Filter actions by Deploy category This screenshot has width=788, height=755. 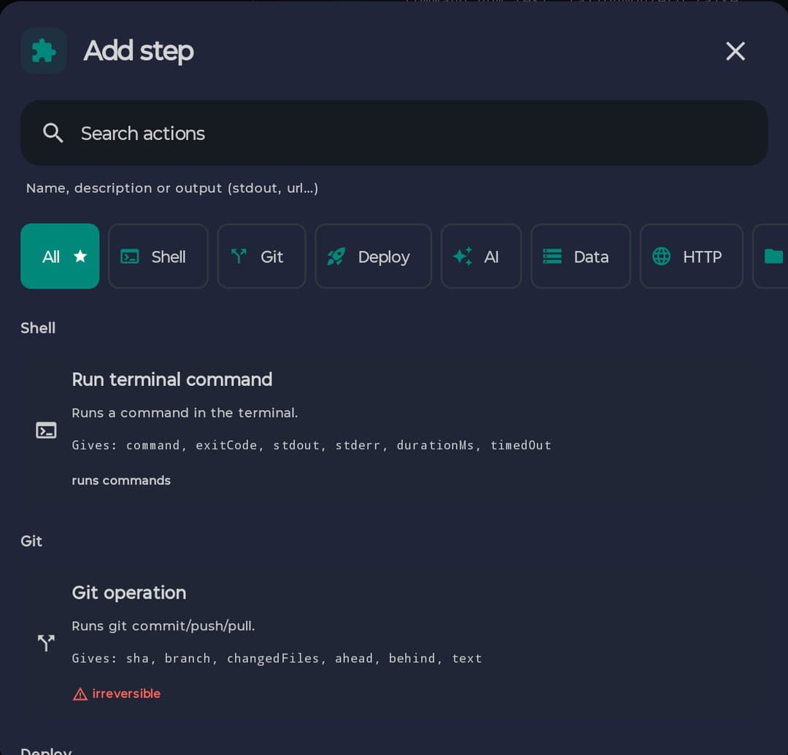pyautogui.click(x=373, y=256)
